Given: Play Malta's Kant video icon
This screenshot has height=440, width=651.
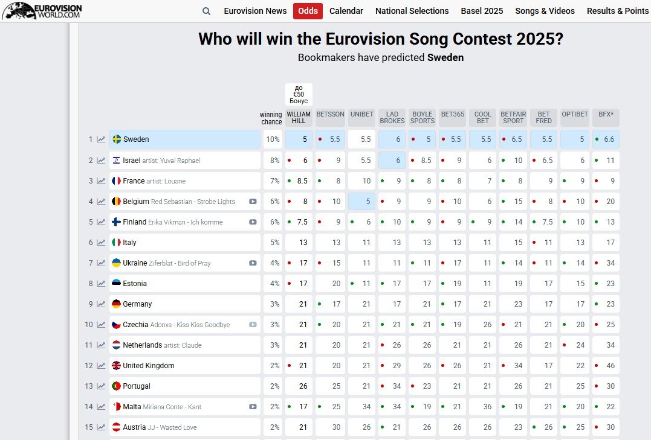Looking at the screenshot, I should pyautogui.click(x=252, y=406).
